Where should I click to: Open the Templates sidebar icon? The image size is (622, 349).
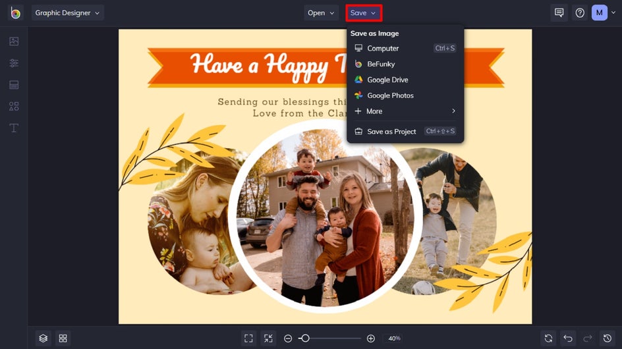click(14, 84)
